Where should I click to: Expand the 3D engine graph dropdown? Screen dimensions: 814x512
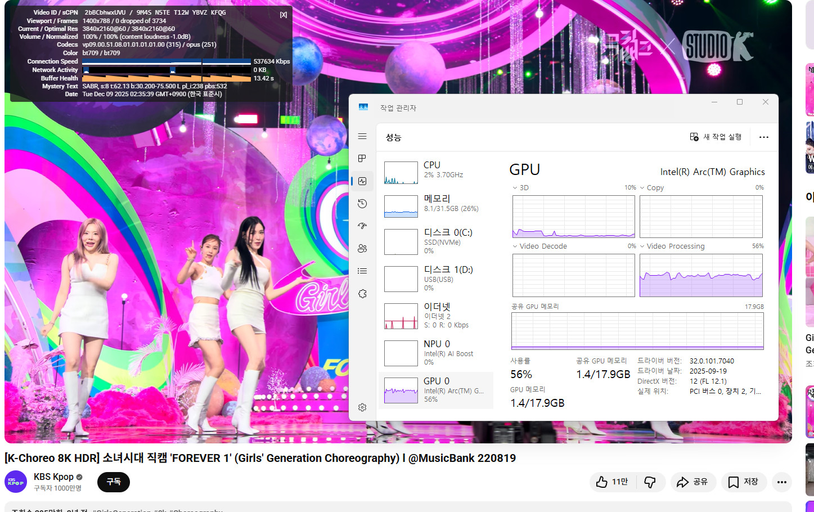coord(515,188)
